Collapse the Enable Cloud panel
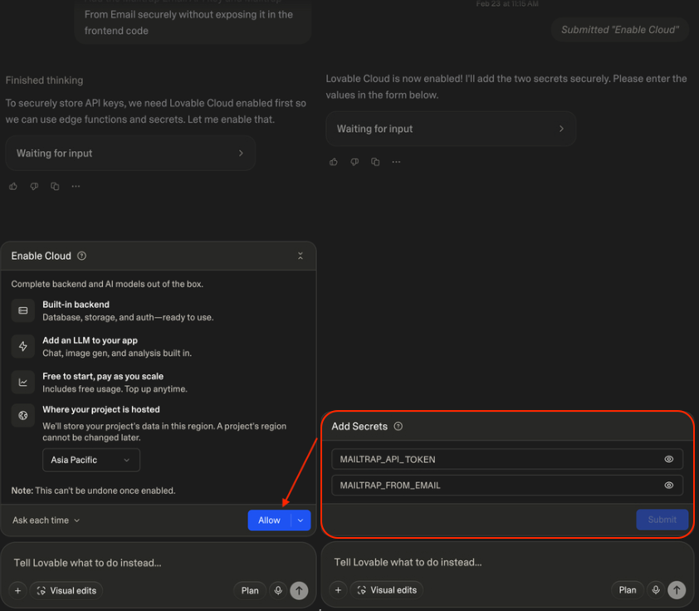The width and height of the screenshot is (699, 611). tap(301, 256)
